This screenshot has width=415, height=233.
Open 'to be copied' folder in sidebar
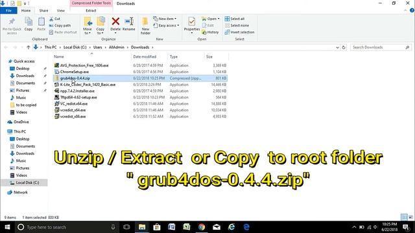26,105
